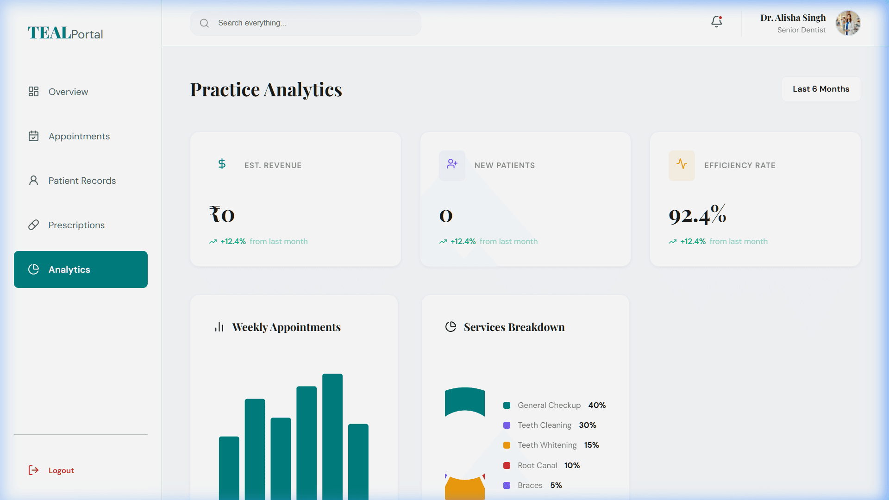Go to Appointments section
The width and height of the screenshot is (889, 500).
tap(81, 136)
